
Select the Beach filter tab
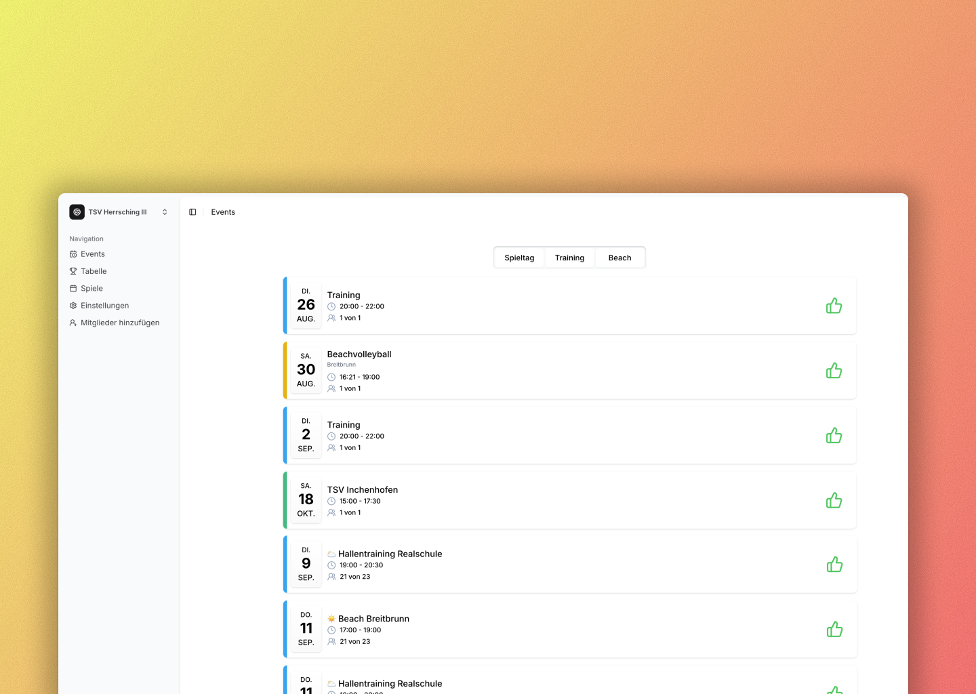click(619, 258)
